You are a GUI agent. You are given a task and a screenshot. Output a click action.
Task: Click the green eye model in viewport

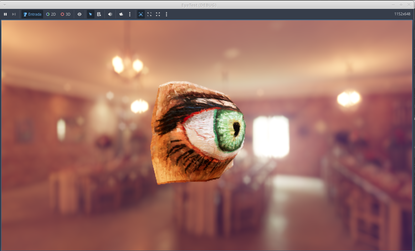[198, 133]
